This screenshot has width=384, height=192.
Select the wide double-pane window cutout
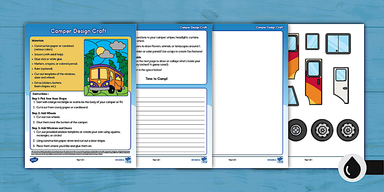338,44
